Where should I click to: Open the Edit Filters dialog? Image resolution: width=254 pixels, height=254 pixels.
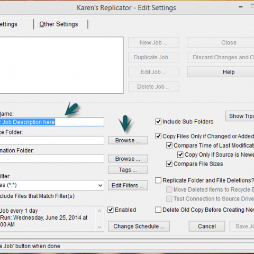tap(128, 185)
